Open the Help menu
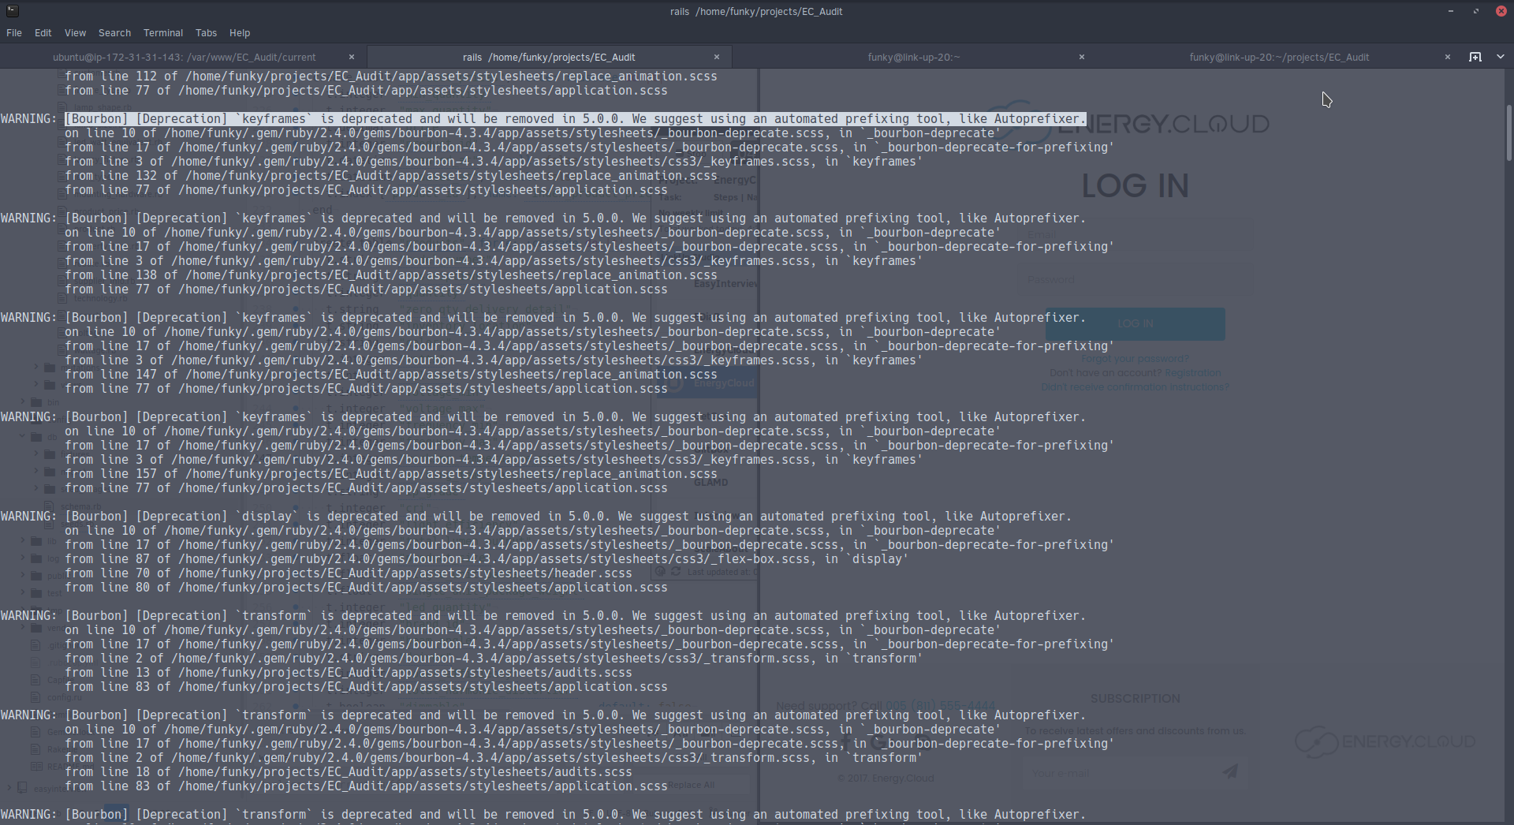 (240, 33)
